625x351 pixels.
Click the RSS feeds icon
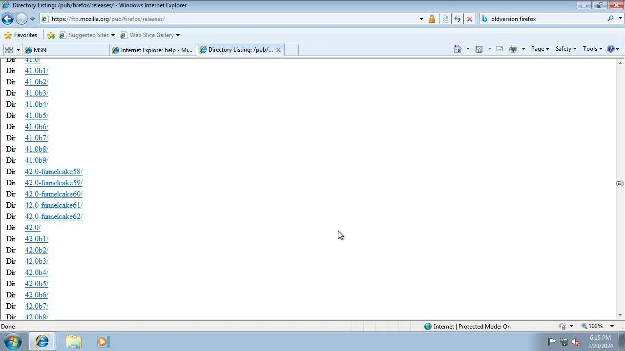click(x=479, y=49)
